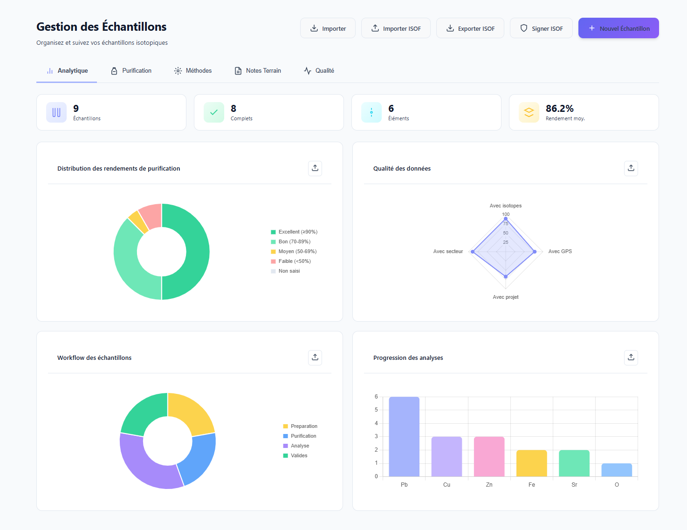Click the layers icon on the Rendement moy. card
This screenshot has height=530, width=687.
(x=529, y=112)
